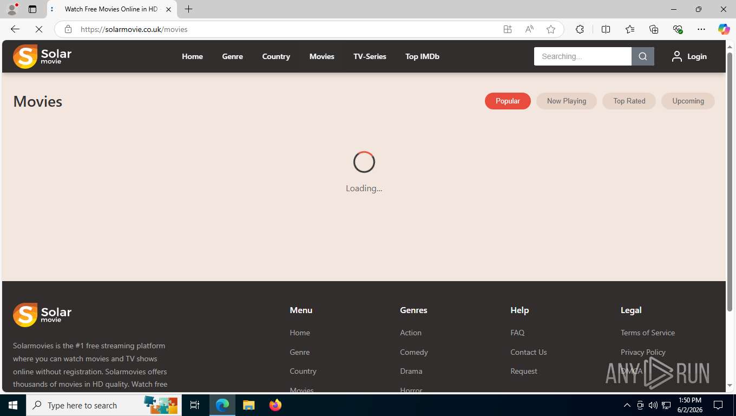Open Edge app available icon
Image resolution: width=736 pixels, height=416 pixels.
[508, 29]
